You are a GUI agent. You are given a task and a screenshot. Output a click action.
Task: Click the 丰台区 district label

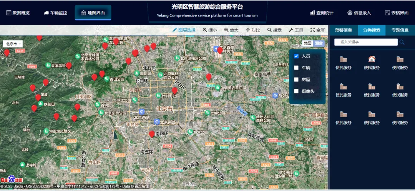132,124
